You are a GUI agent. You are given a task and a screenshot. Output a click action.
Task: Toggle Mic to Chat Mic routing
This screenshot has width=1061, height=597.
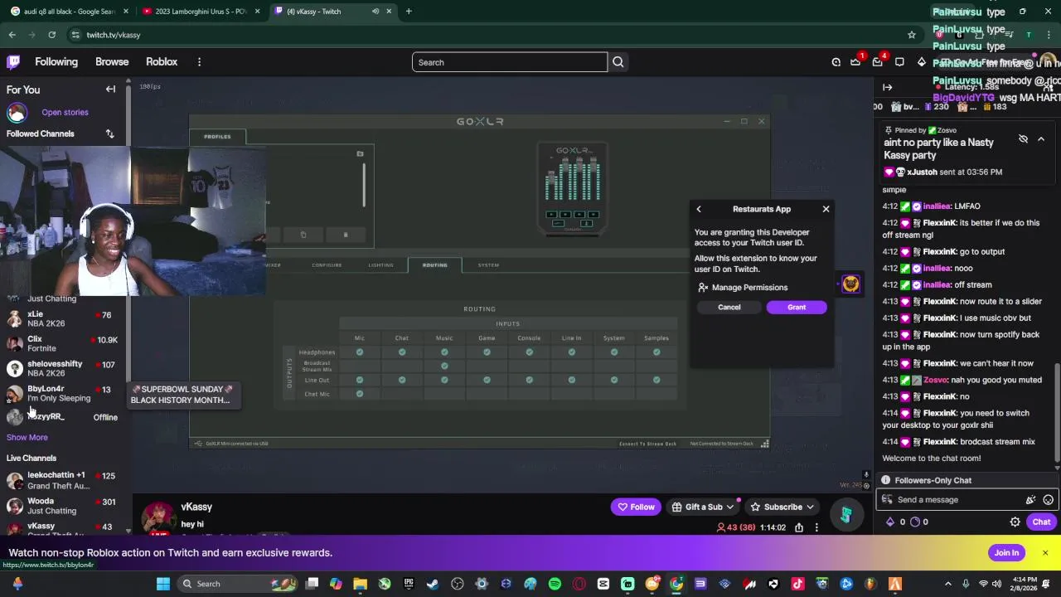tap(360, 394)
